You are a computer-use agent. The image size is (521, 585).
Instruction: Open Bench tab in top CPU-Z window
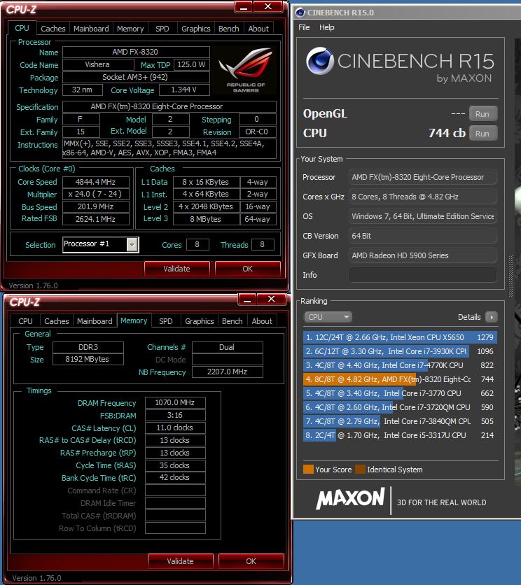[x=228, y=29]
